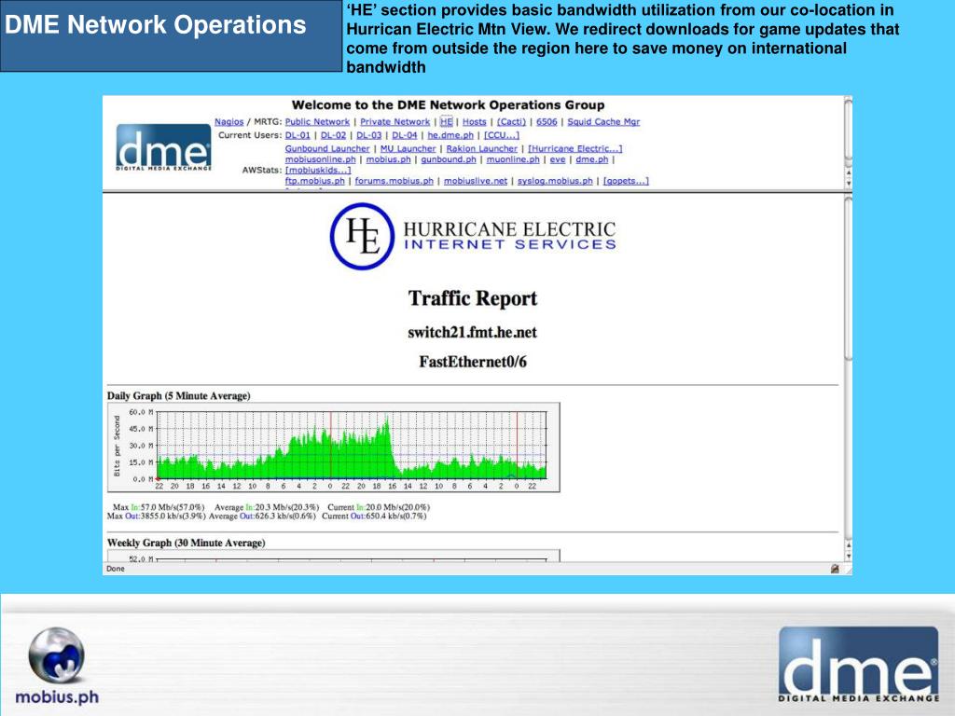955x716 pixels.
Task: Open AWStats for mobius.ph
Action: (x=388, y=159)
